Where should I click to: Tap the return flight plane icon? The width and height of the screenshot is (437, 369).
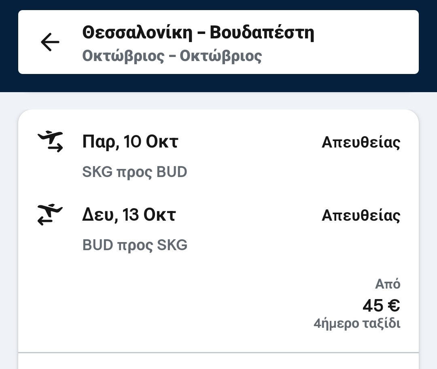(51, 215)
